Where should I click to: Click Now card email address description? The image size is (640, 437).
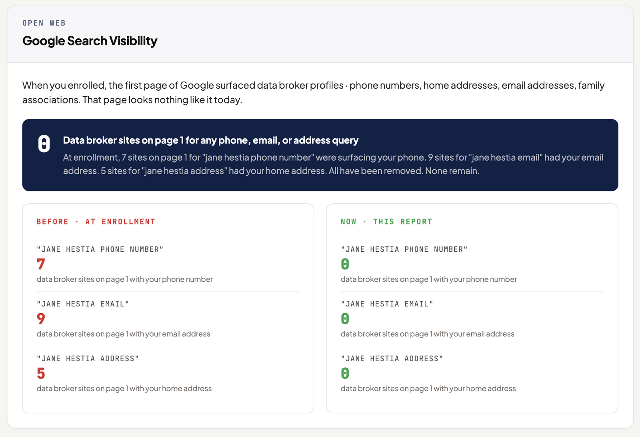coord(428,334)
